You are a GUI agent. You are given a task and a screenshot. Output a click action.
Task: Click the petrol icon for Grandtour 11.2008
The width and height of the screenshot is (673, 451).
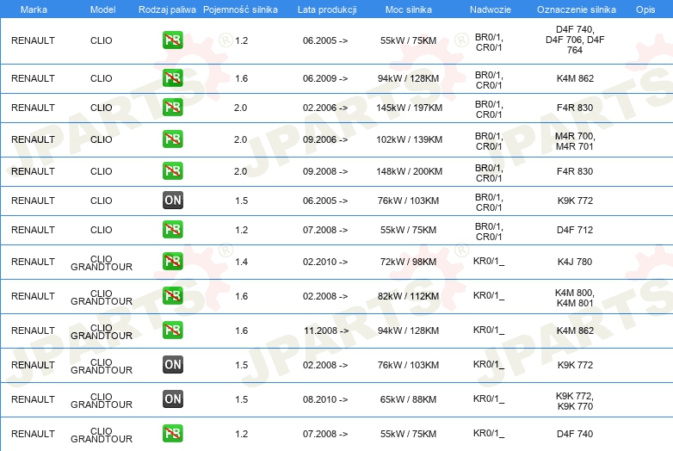(x=173, y=330)
